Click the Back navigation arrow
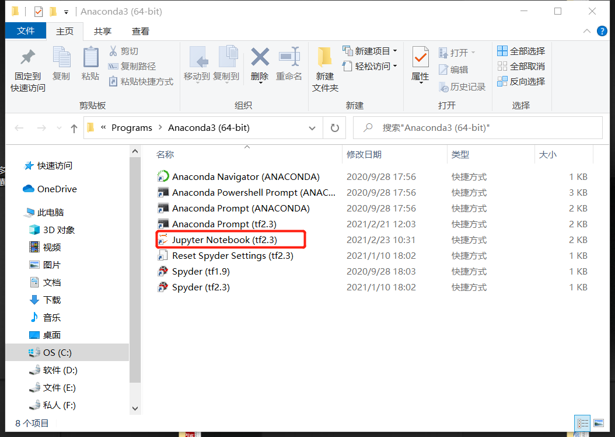615x437 pixels. pyautogui.click(x=19, y=128)
